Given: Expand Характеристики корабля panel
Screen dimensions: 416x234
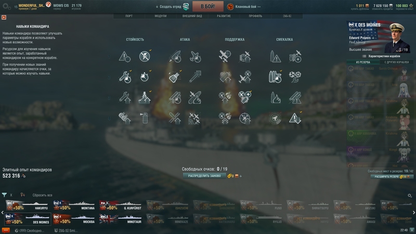Looking at the screenshot, I should [x=382, y=56].
